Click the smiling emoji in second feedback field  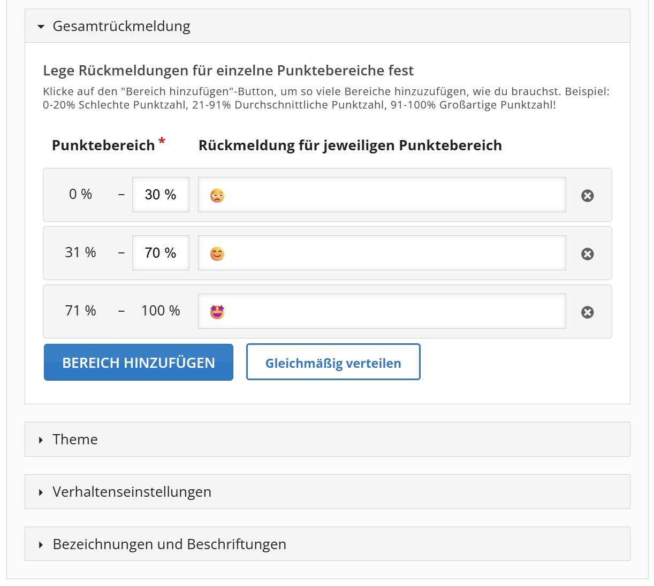217,254
